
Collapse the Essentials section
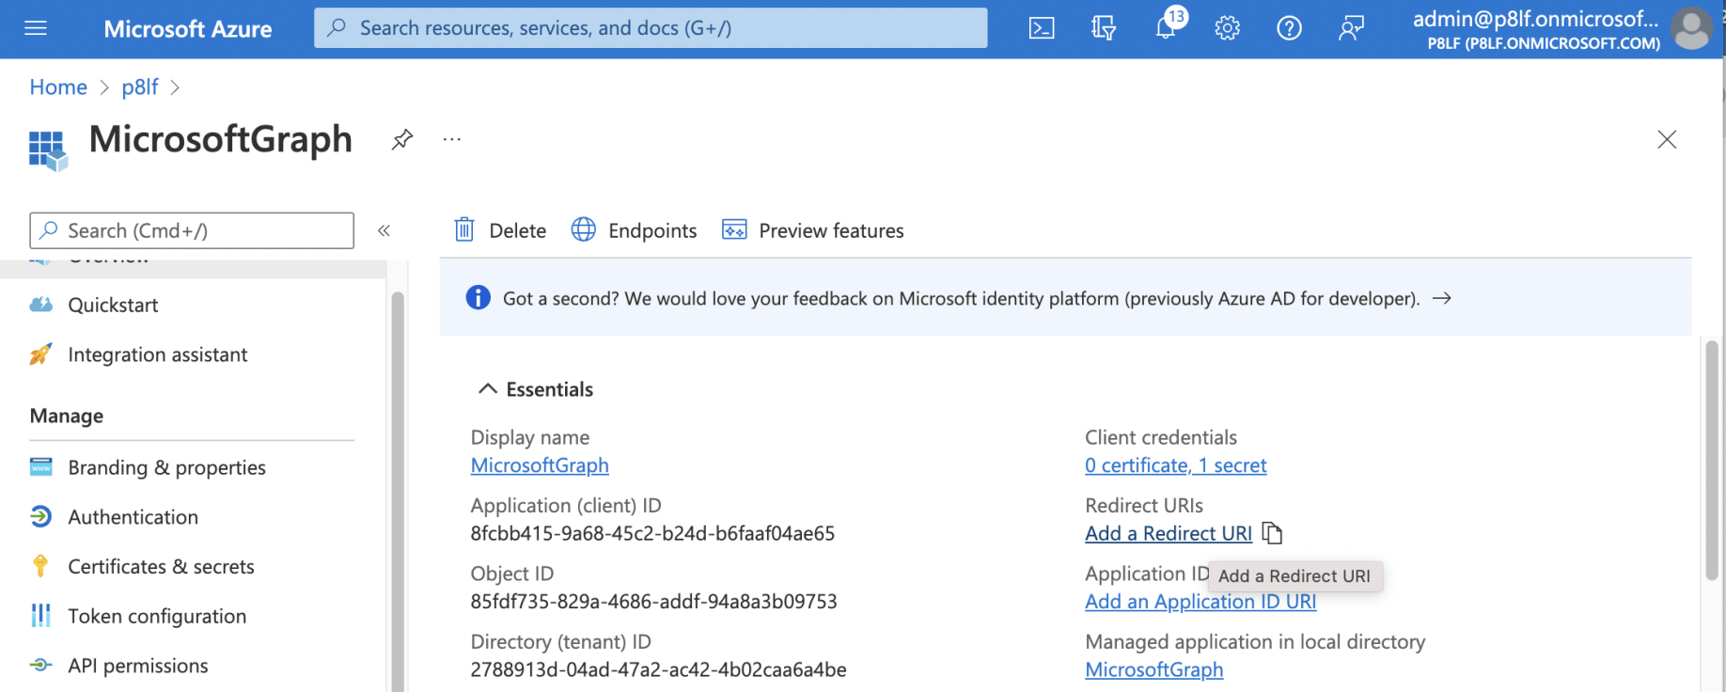(487, 388)
